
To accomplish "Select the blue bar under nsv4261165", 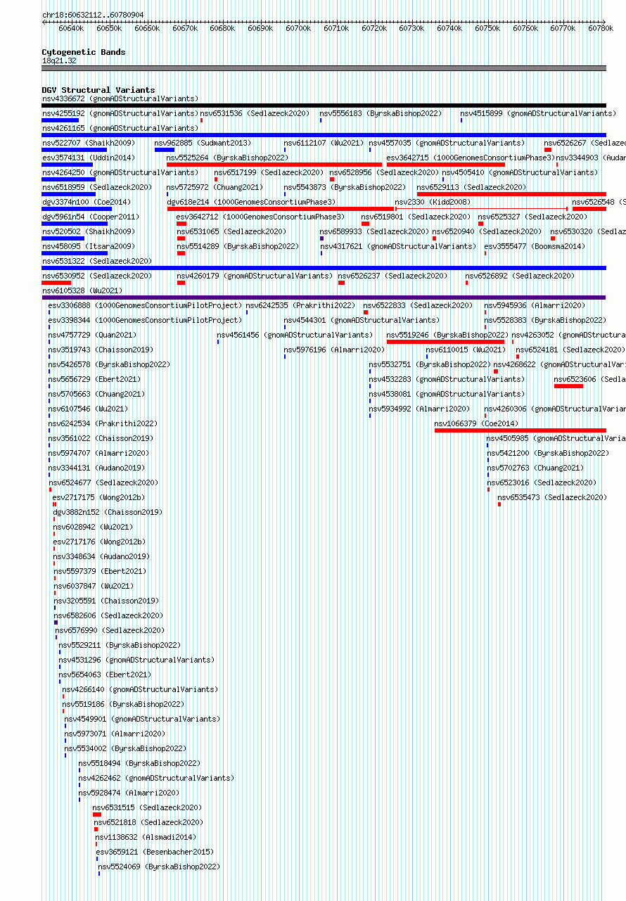I will point(324,135).
